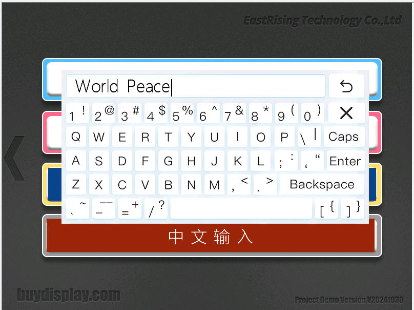Close the keyboard with the X icon
Viewport: 414px width, 310px height.
coord(346,113)
